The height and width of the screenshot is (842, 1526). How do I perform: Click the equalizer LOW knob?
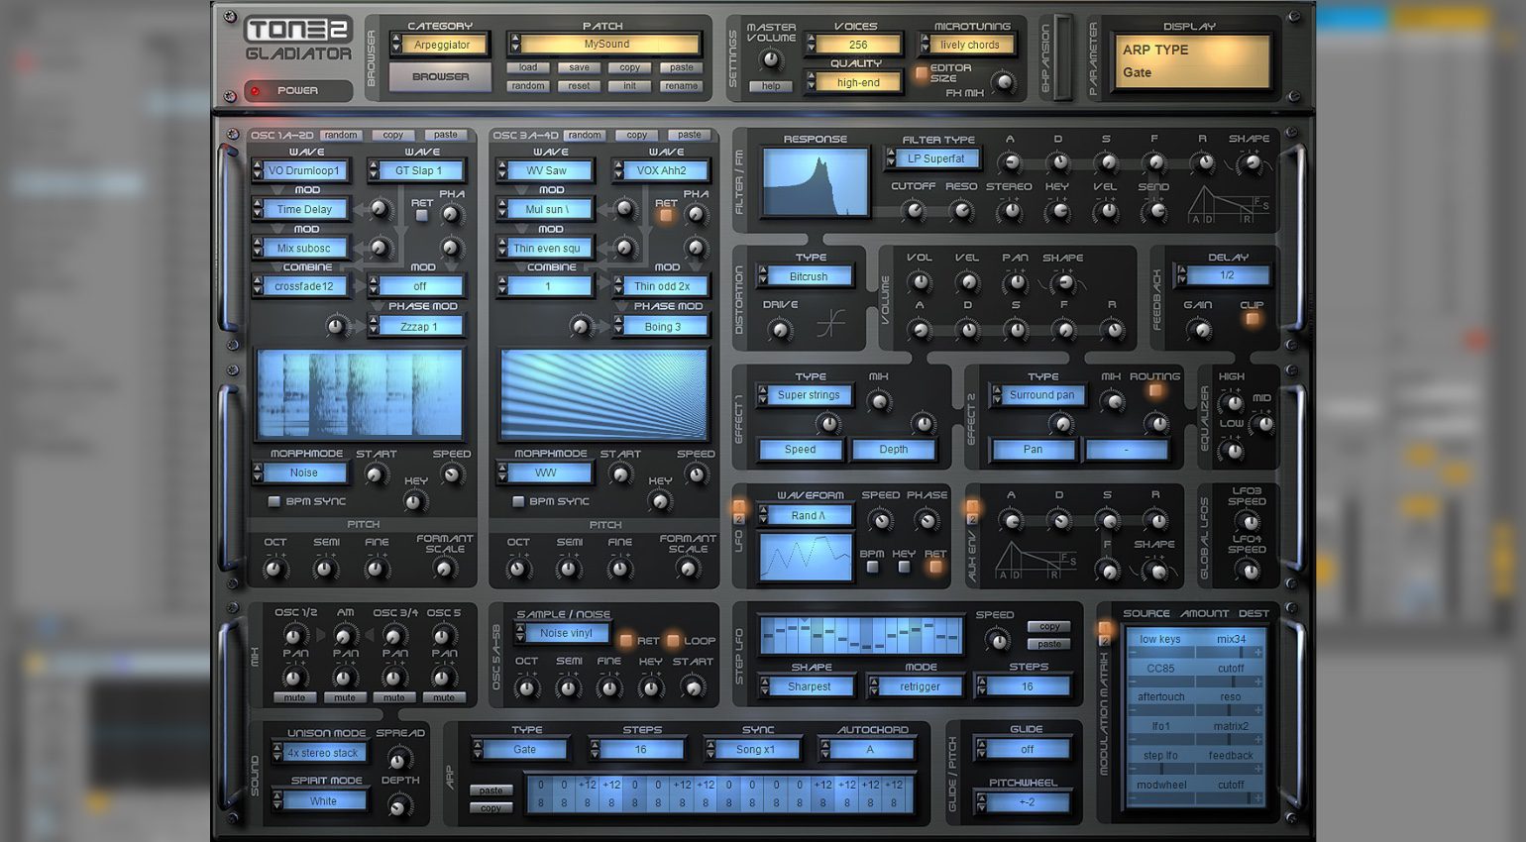tap(1232, 450)
